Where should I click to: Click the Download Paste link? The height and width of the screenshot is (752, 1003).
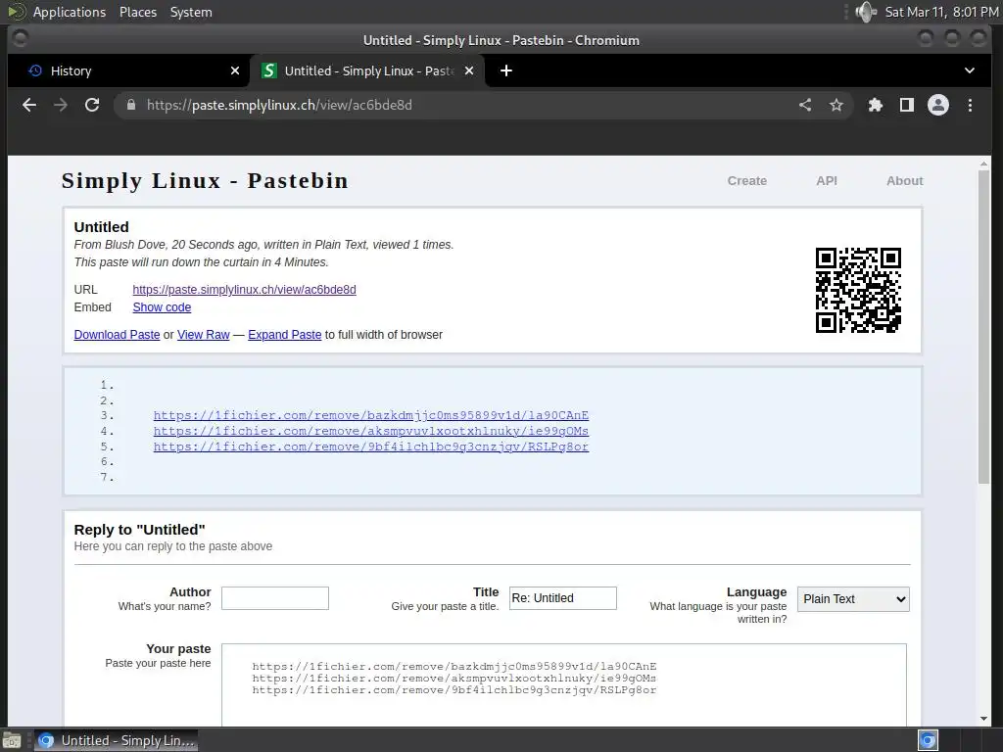(x=118, y=335)
